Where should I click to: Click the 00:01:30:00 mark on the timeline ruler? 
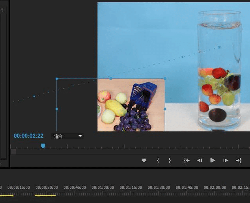159,187
